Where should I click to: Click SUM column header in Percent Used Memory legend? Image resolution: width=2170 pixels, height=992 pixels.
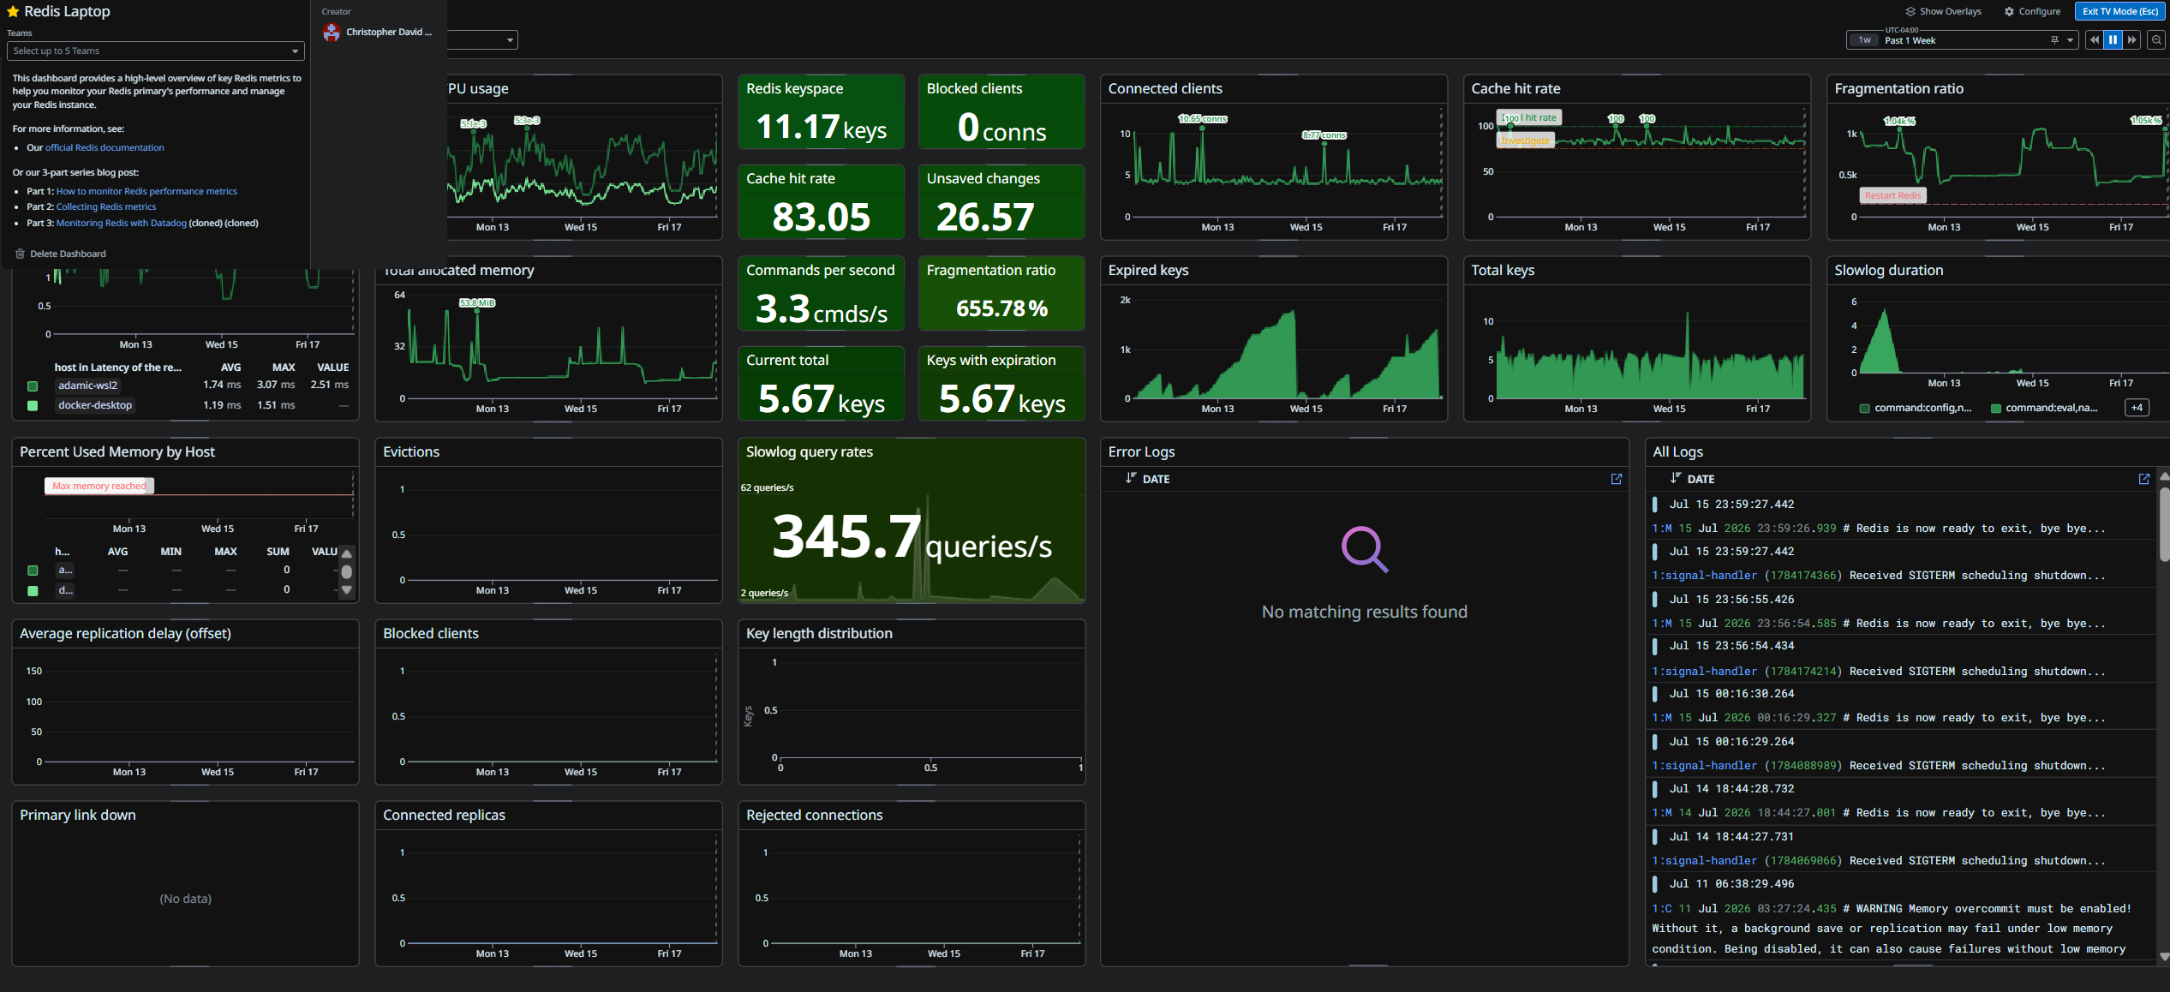tap(278, 552)
